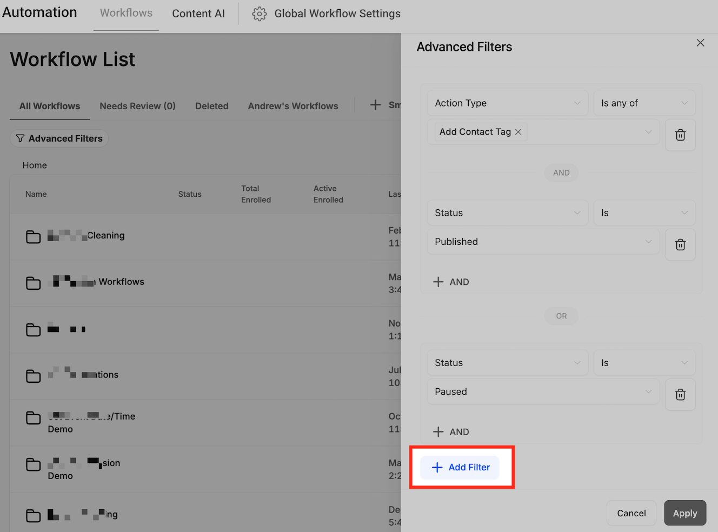Switch to the Workflows tab
This screenshot has width=718, height=532.
pos(126,13)
